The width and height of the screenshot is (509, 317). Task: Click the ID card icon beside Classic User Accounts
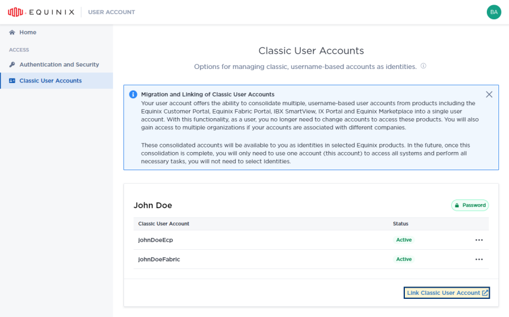tap(12, 81)
